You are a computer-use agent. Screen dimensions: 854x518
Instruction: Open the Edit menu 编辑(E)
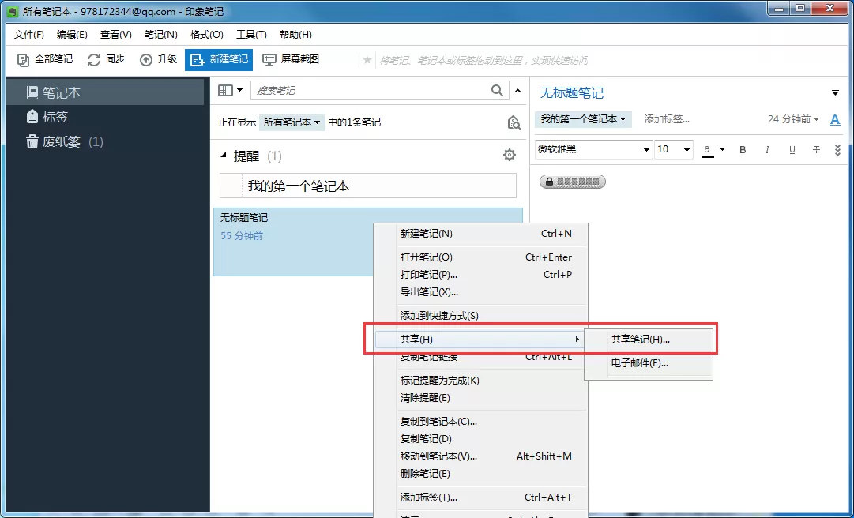pos(72,35)
